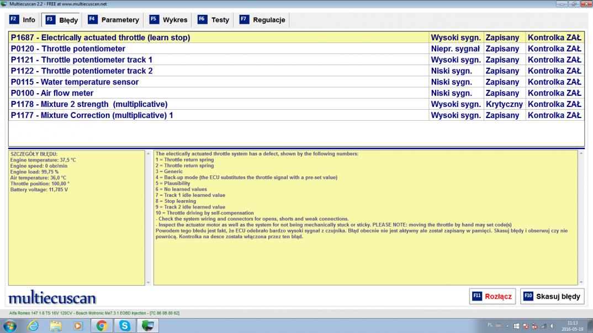Click the Throttle position detail line
The width and height of the screenshot is (593, 333).
[x=40, y=184]
